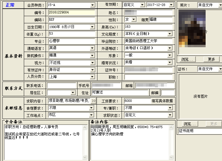Click the 工资要求 field showing 6000
Image resolution: width=222 pixels, height=161 pixels.
click(137, 101)
